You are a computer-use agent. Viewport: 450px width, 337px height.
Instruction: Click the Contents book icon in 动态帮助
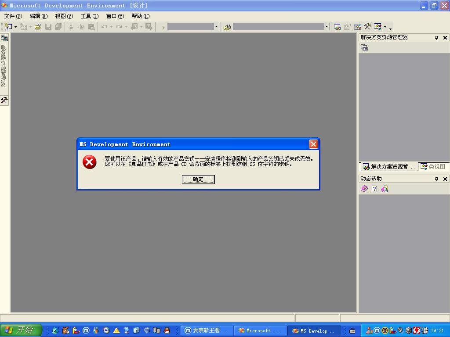coord(364,189)
